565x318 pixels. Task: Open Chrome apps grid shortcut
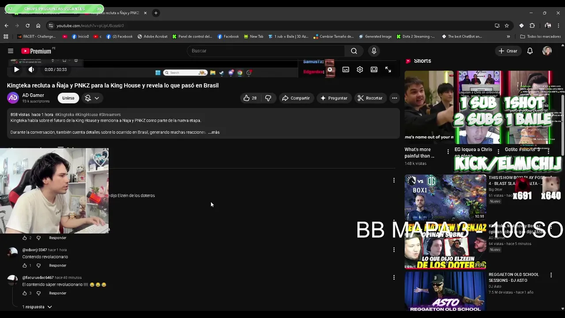click(6, 37)
